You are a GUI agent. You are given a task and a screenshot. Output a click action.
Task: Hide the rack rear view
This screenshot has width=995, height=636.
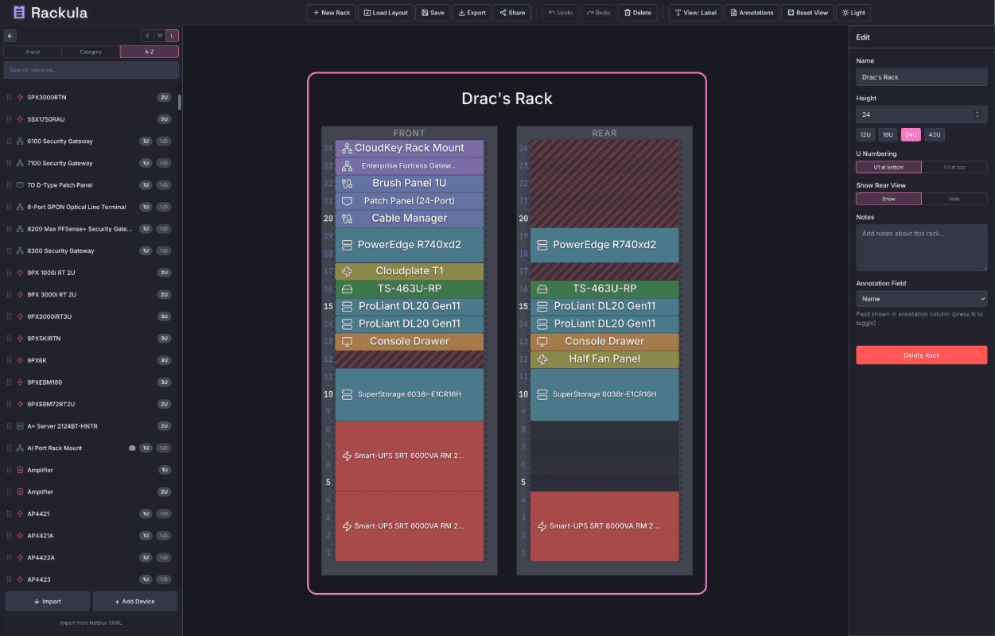[x=954, y=199]
